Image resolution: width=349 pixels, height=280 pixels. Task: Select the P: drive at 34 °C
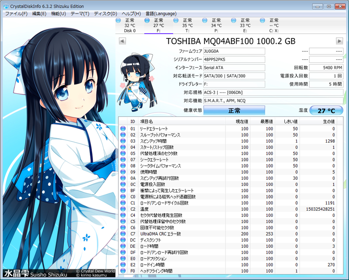pos(216,26)
